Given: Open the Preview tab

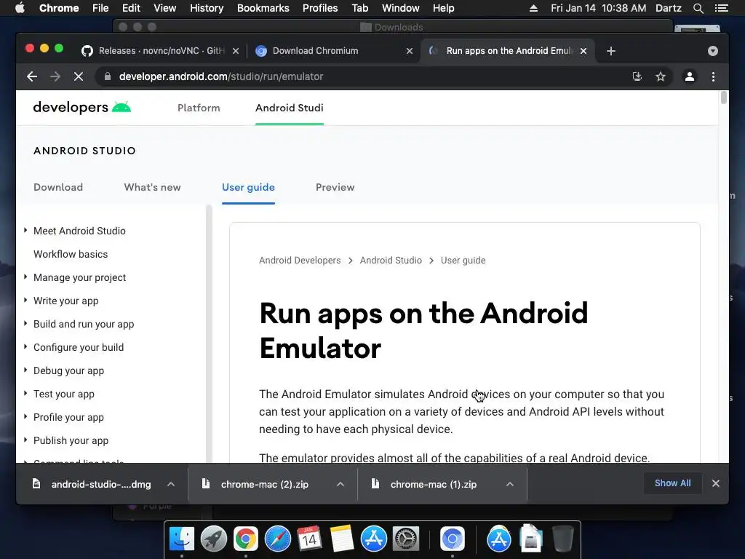Looking at the screenshot, I should [x=335, y=187].
